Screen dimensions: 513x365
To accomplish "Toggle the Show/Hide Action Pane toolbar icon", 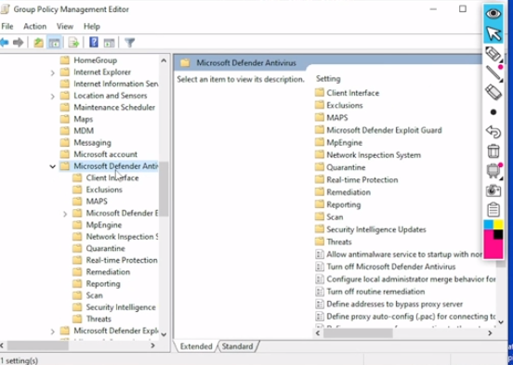I will tap(109, 43).
